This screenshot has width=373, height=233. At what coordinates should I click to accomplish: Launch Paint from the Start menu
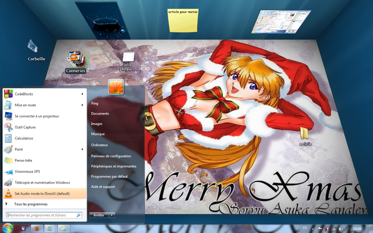(x=44, y=149)
